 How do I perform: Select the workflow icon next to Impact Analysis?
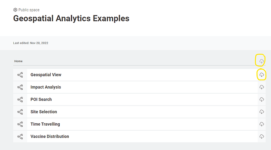pos(20,87)
